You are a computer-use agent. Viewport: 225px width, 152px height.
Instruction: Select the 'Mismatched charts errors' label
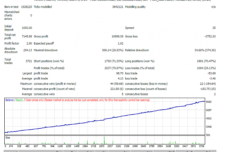pyautogui.click(x=12, y=15)
